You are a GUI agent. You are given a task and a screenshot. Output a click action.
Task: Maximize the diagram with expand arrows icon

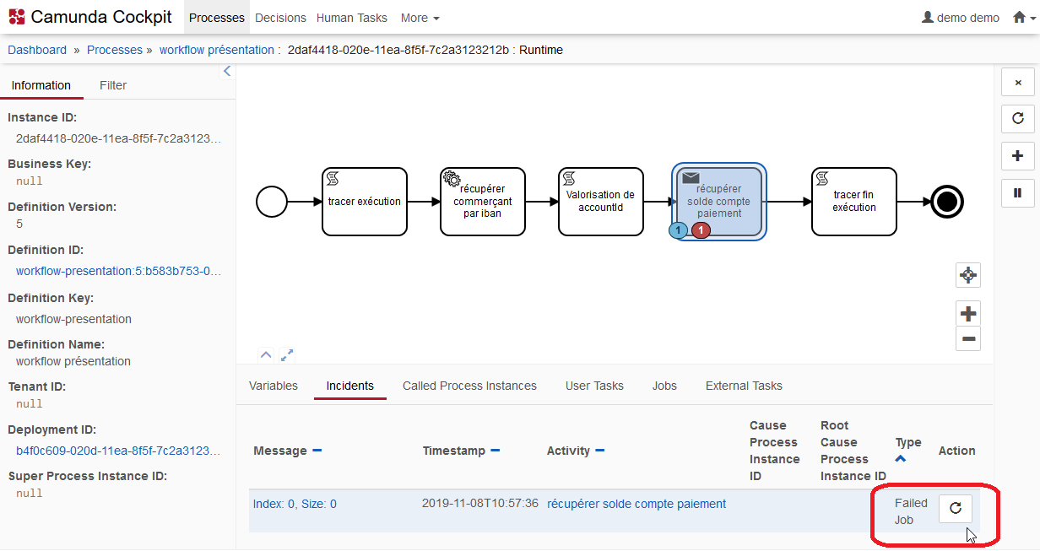(x=287, y=355)
